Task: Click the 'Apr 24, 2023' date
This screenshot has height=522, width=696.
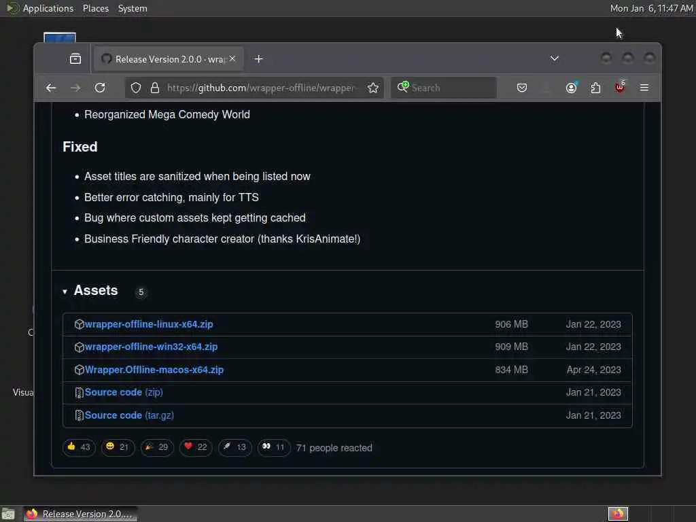Action: (594, 370)
